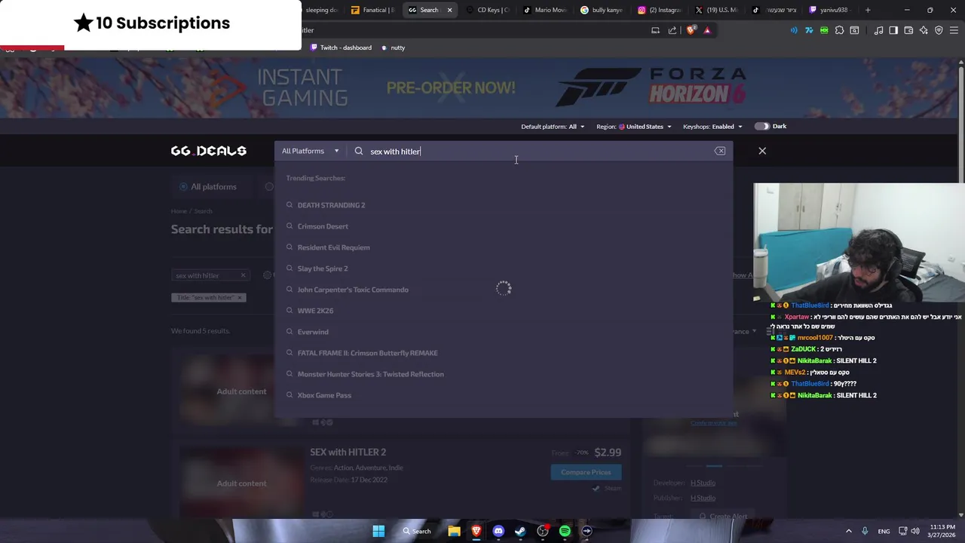Open the All Platforms search dropdown
965x543 pixels.
click(x=310, y=151)
